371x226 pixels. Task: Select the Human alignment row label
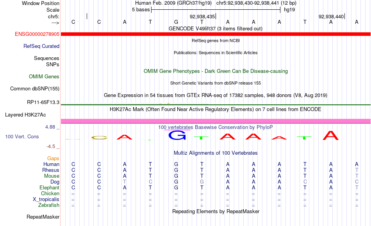pyautogui.click(x=51, y=164)
